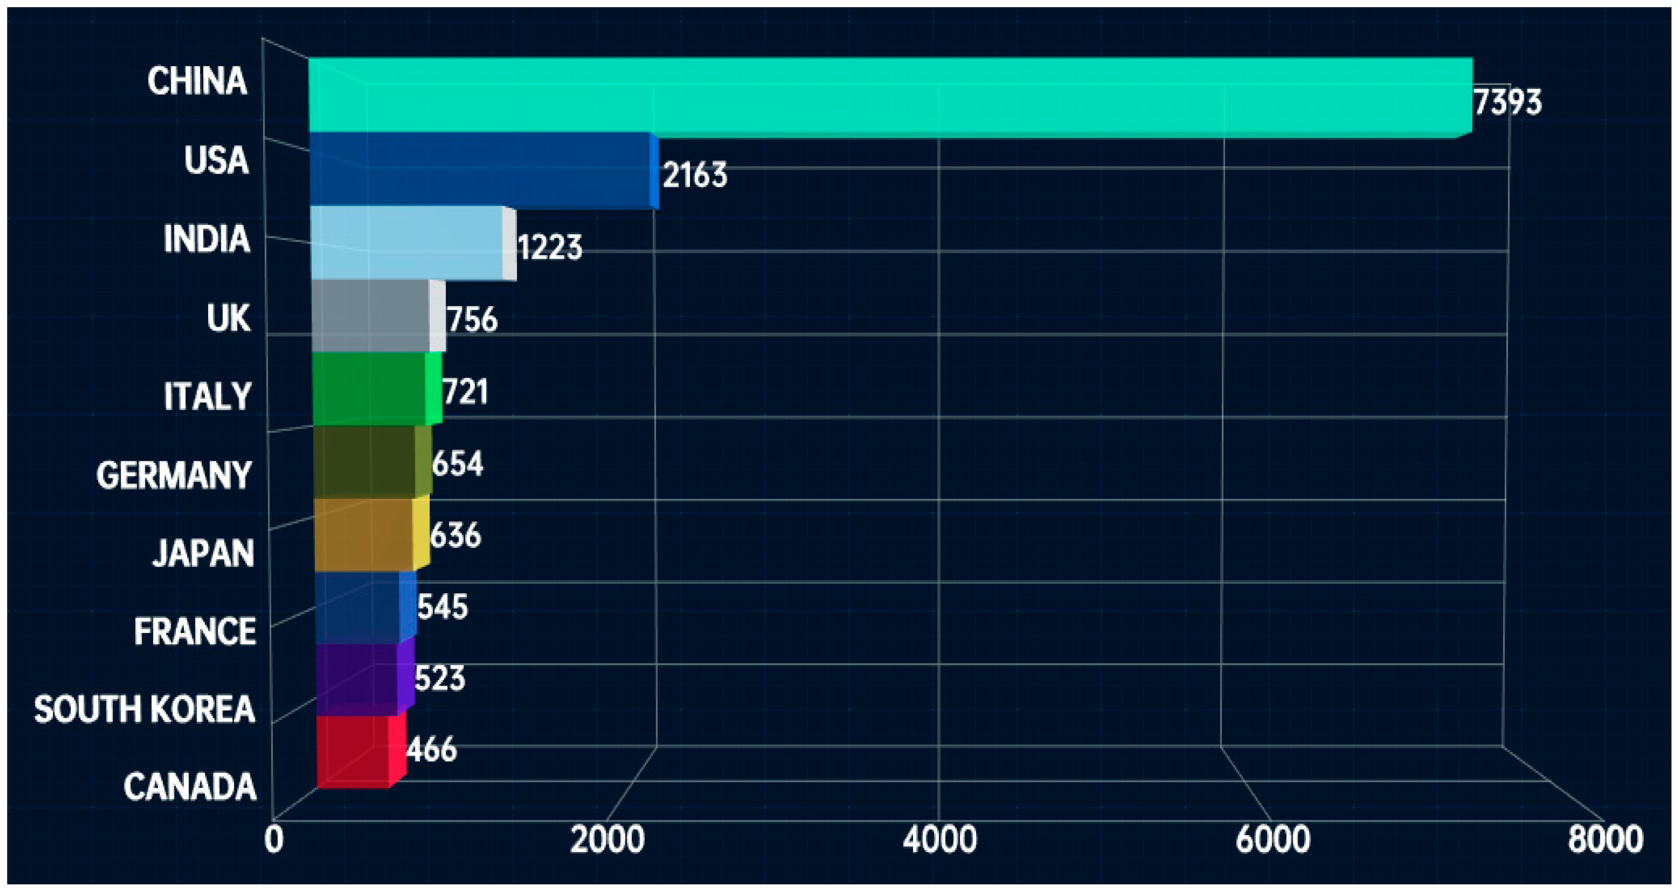This screenshot has height=891, width=1677.
Task: Click the GERMANY category label
Action: pos(174,475)
